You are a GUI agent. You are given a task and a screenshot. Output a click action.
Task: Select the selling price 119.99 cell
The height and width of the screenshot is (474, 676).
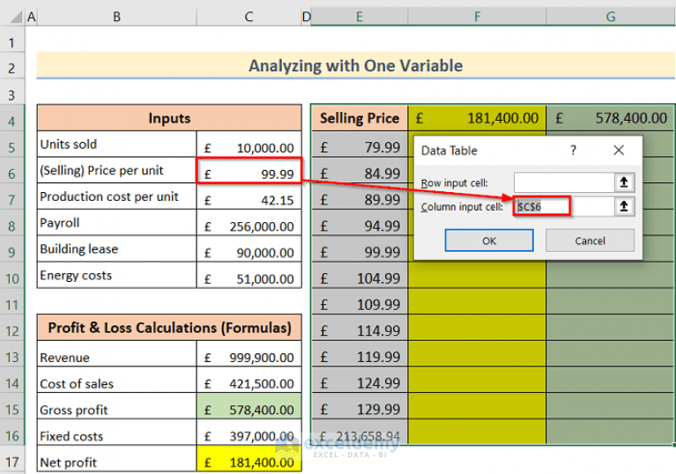[360, 354]
